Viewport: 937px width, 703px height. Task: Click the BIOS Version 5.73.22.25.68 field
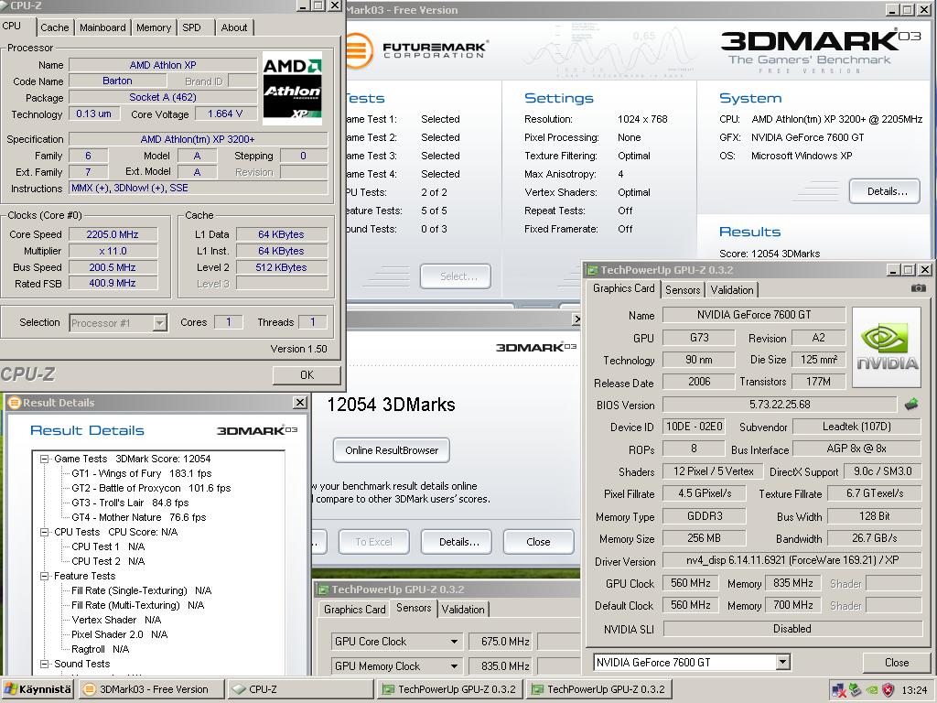(x=780, y=405)
